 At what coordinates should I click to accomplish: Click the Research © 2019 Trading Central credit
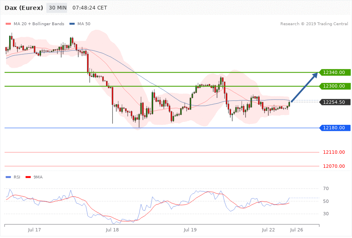pos(314,24)
